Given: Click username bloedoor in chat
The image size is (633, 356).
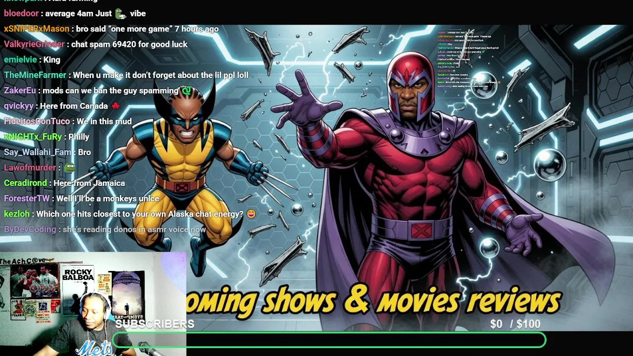Looking at the screenshot, I should [21, 13].
